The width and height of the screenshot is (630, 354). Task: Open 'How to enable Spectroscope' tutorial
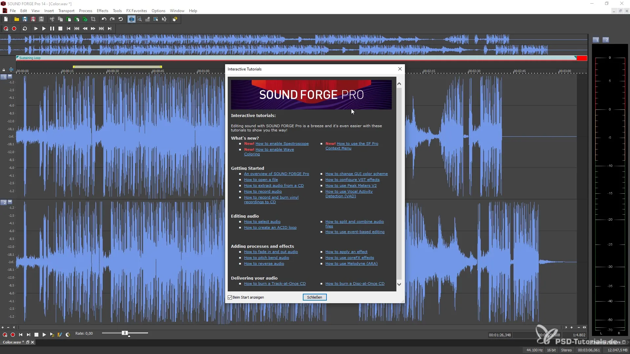click(282, 144)
